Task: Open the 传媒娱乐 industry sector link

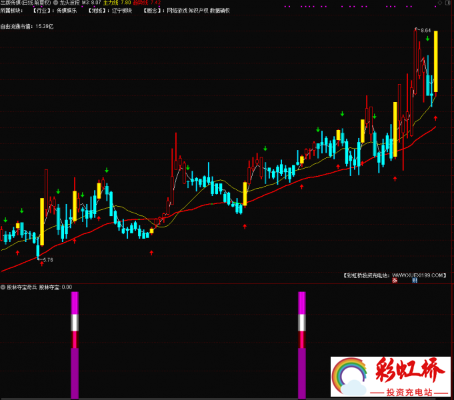Action: click(66, 11)
